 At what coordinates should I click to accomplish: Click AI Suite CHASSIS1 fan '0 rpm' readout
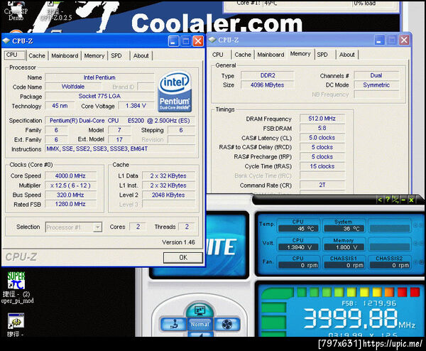344,265
